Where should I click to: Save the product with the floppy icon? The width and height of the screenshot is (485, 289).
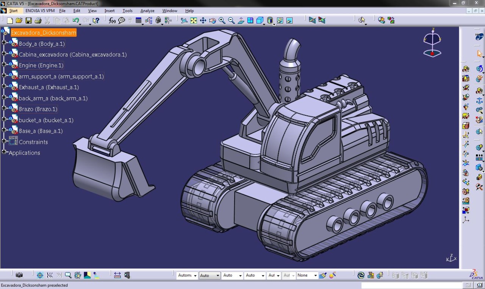pos(28,20)
